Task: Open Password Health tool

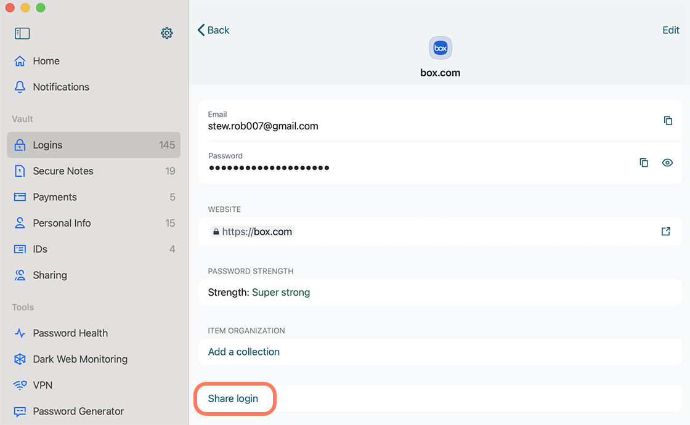Action: click(94, 333)
